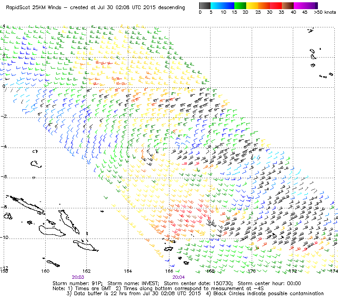Click longitude label '160' on bottom axis
The width and height of the screenshot is (338, 297).
pos(45,271)
